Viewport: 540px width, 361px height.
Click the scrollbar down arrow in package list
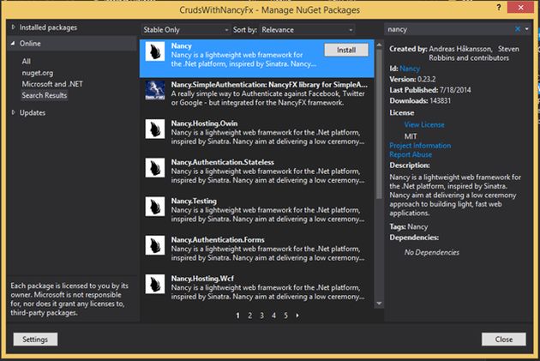[379, 304]
